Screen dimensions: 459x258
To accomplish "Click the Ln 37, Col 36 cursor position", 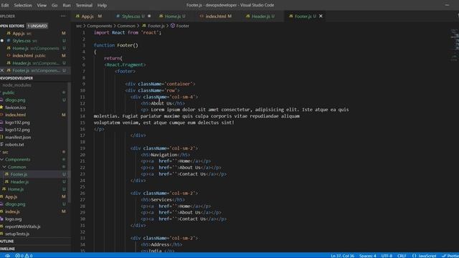I will click(342, 256).
